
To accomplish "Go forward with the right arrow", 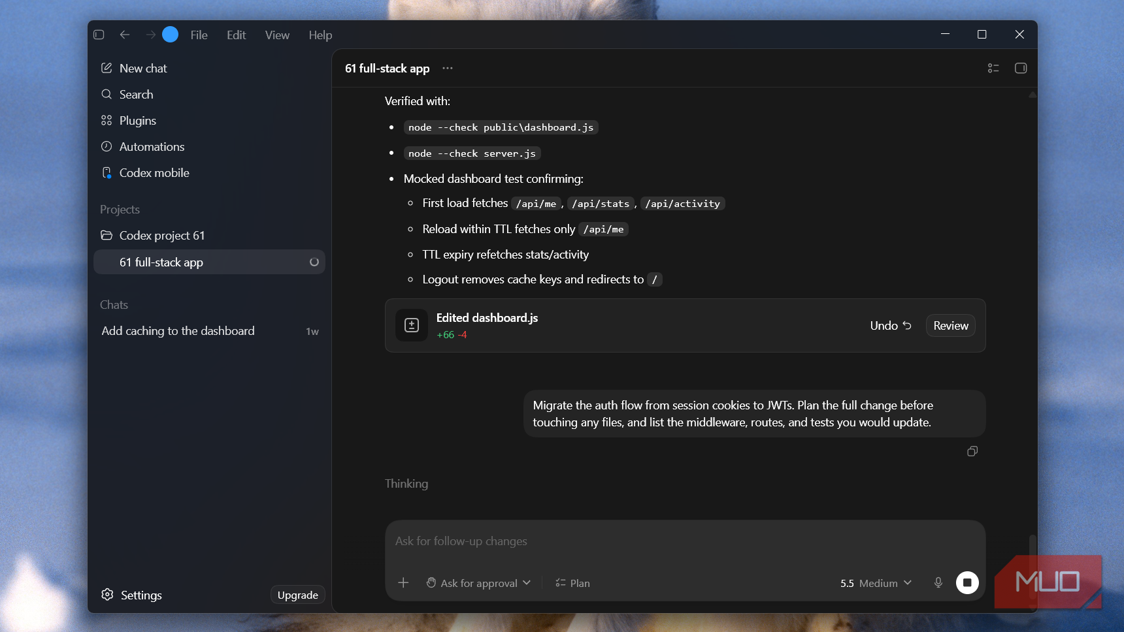I will coord(150,35).
